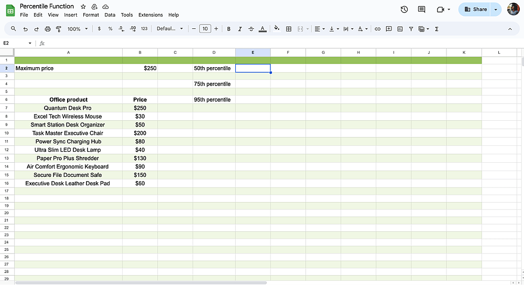
Task: Select the '50th percentile' cell
Action: [214, 68]
